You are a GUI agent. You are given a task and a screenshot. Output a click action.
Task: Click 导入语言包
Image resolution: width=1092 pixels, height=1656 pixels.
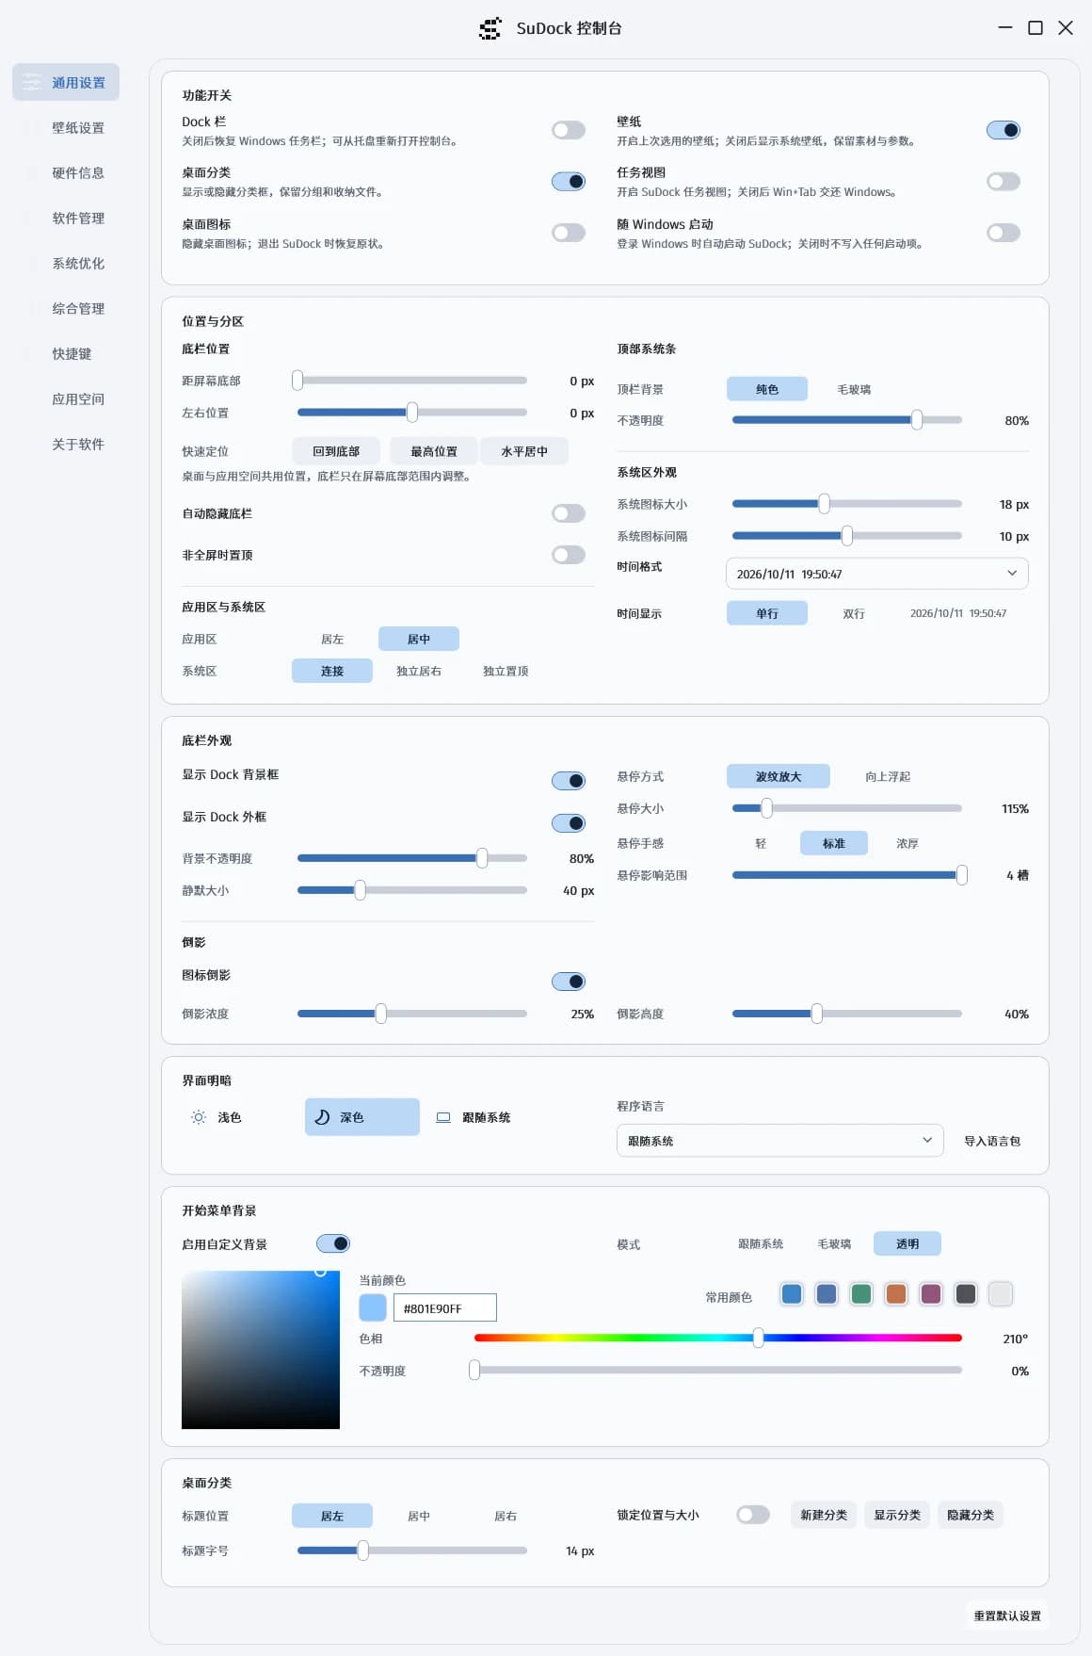click(992, 1141)
